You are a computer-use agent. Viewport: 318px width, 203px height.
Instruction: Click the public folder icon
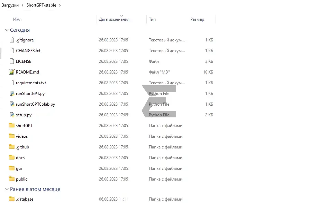12,179
